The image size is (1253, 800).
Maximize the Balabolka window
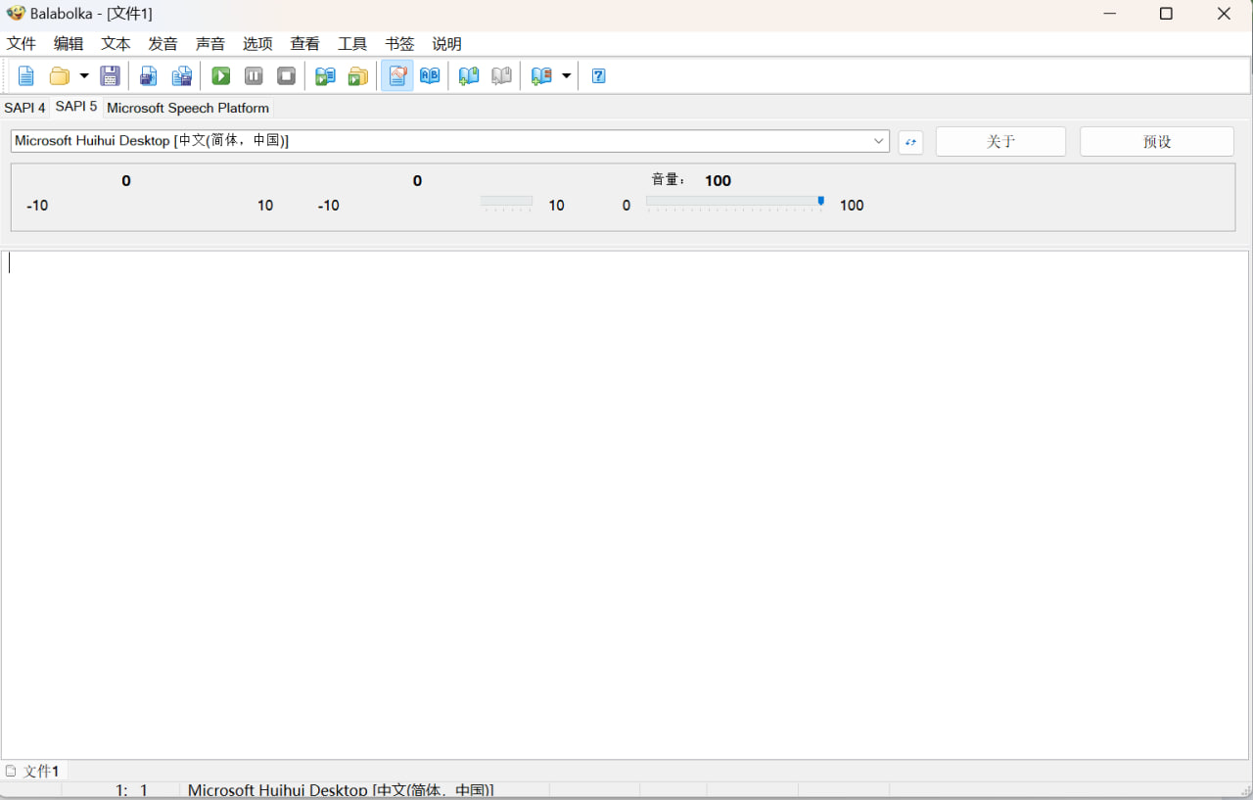1166,14
